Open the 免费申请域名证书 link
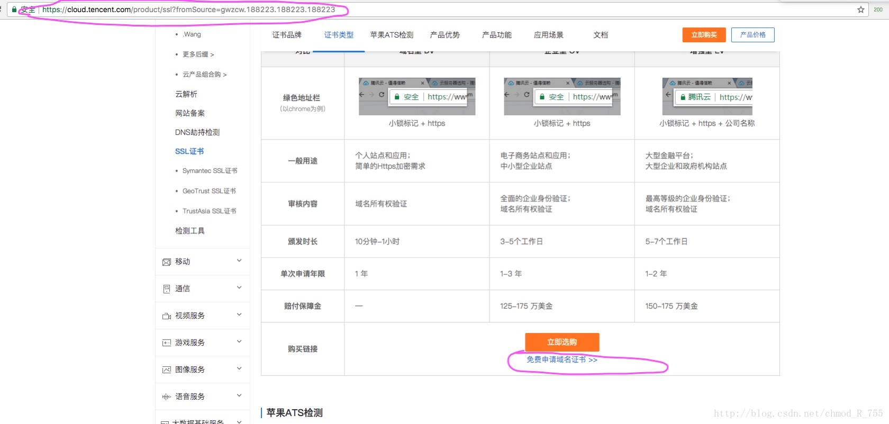This screenshot has height=424, width=889. pos(562,360)
